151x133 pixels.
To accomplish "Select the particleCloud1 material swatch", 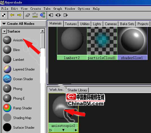I will point(102,43).
